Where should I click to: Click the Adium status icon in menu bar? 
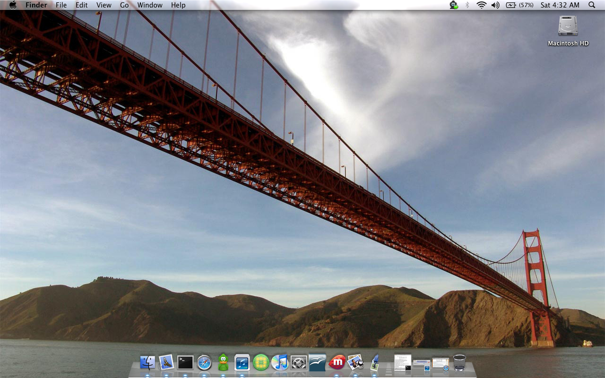pos(454,5)
